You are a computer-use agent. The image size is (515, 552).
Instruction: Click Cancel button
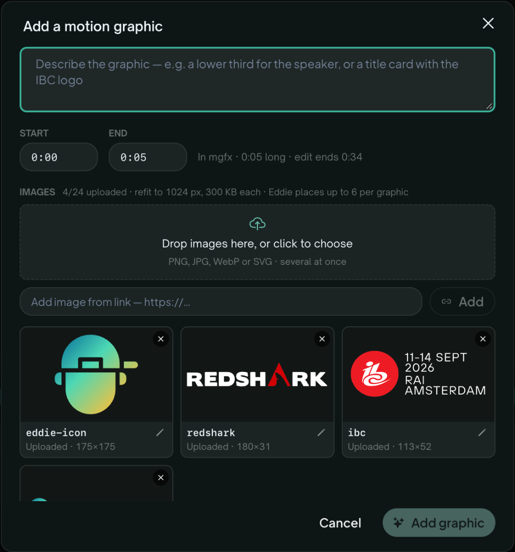pos(340,523)
